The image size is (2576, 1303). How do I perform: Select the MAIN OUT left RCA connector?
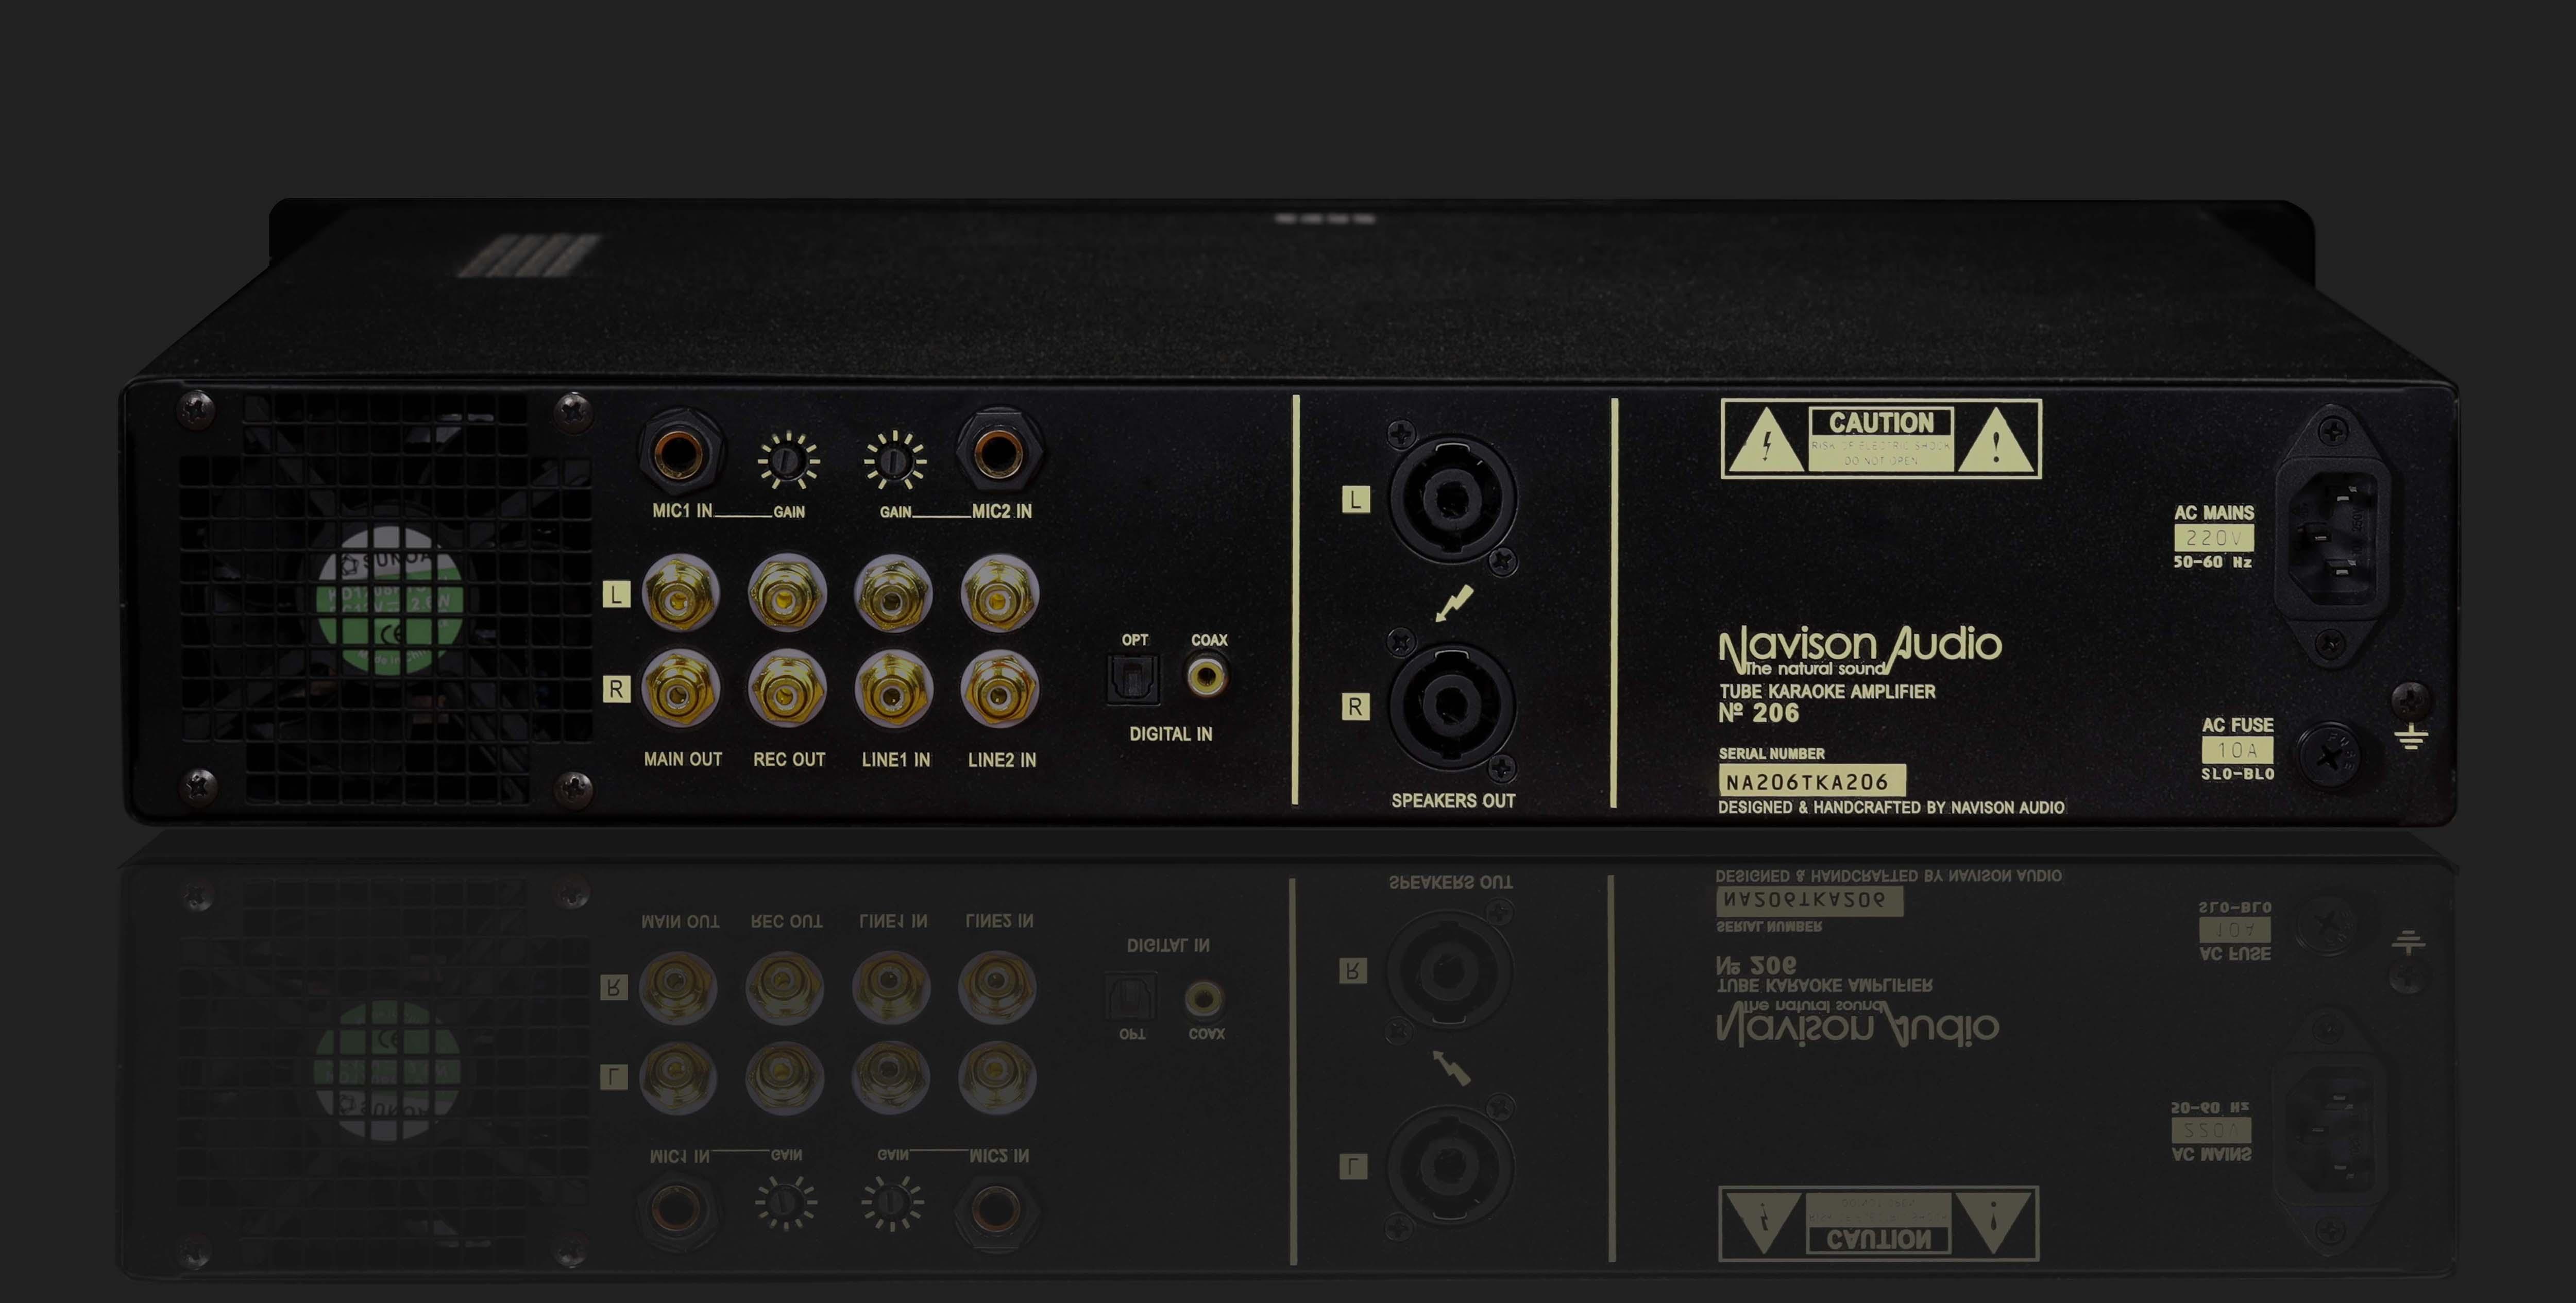tap(680, 594)
